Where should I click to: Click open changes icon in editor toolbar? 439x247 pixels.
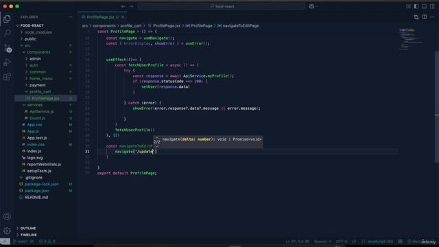416,17
